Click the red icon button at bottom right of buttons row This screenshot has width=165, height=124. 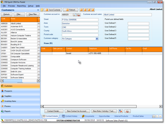[128, 111]
